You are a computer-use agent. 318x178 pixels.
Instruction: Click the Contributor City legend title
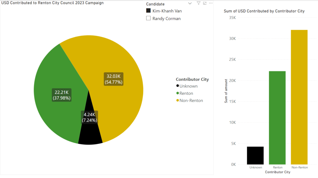[x=192, y=79]
